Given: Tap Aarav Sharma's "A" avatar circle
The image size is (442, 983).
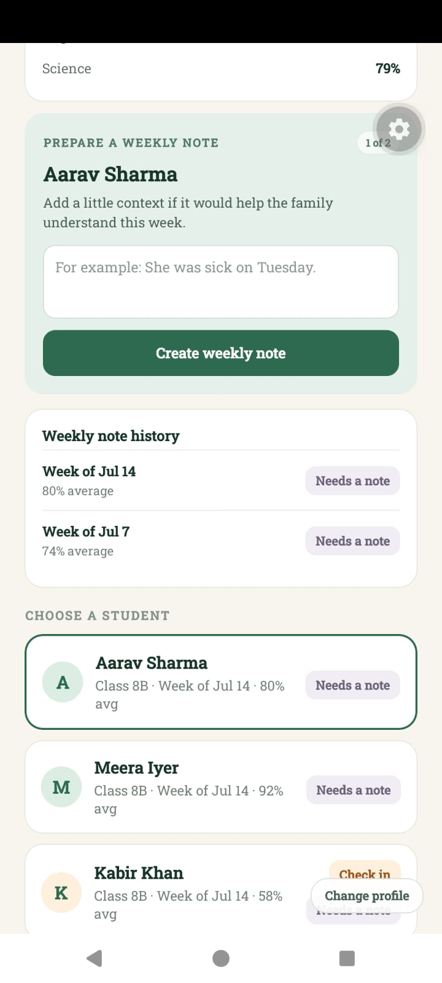Looking at the screenshot, I should tap(63, 682).
